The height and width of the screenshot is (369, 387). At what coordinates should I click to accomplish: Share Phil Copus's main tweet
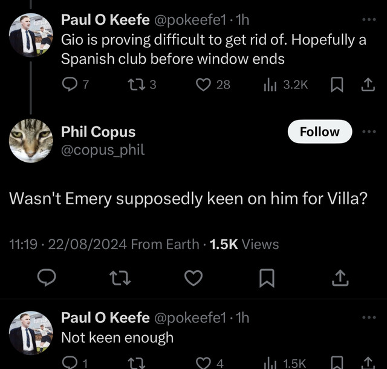point(339,278)
